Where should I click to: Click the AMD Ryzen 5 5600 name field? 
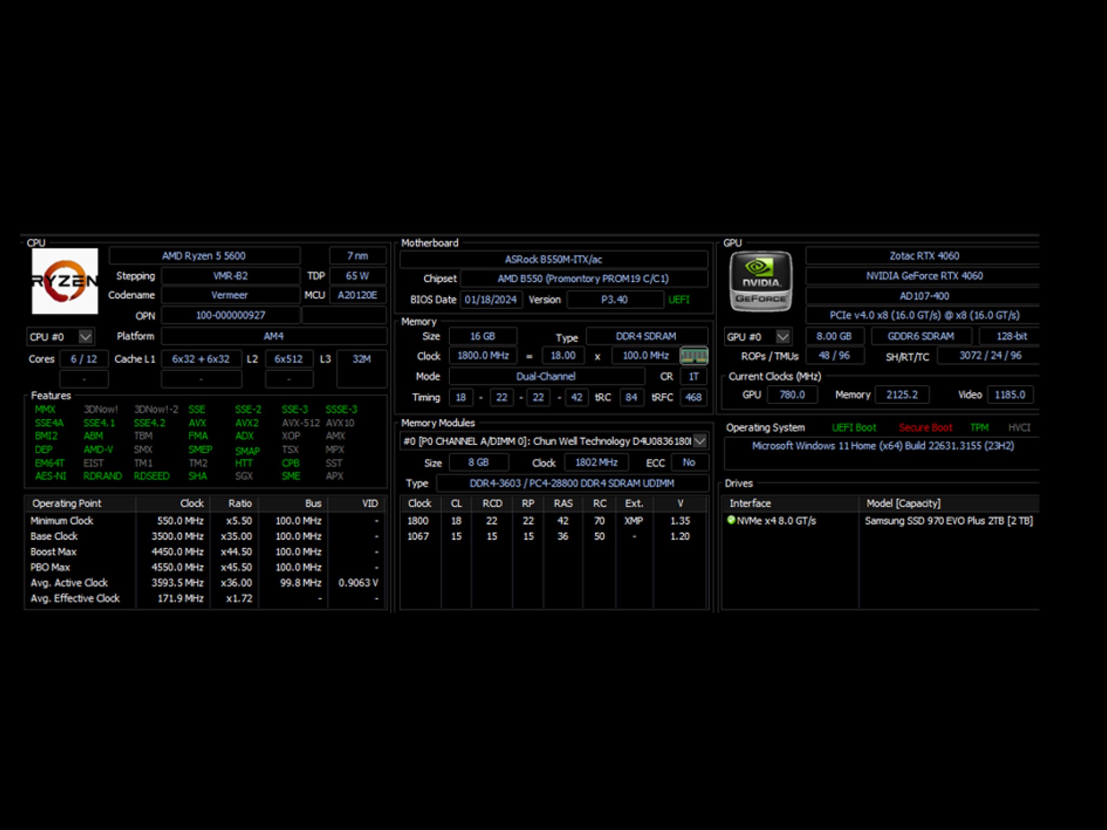204,256
